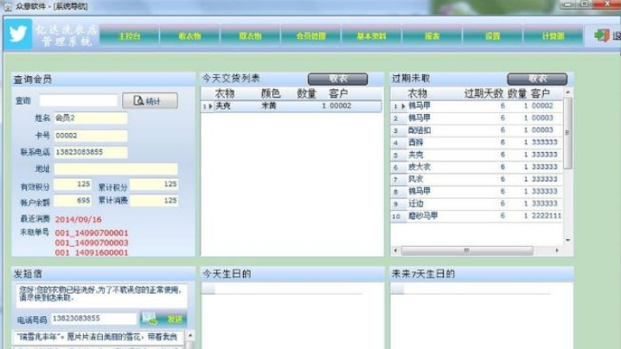The height and width of the screenshot is (349, 621).
Task: Select overdue row 3 配纽扣
Action: [x=477, y=130]
